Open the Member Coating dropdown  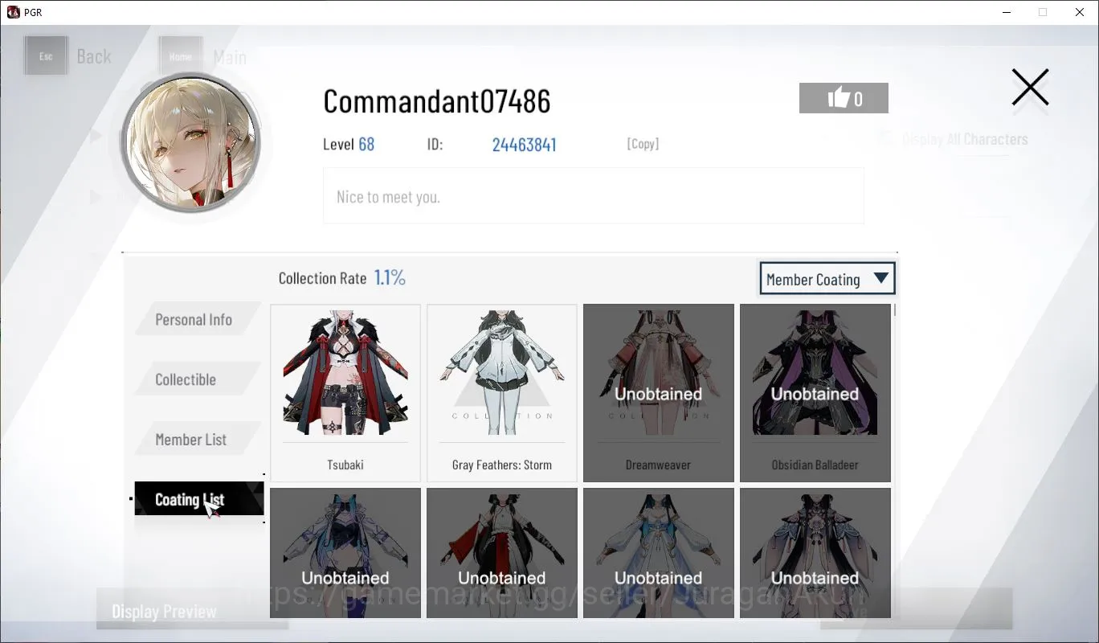click(827, 279)
